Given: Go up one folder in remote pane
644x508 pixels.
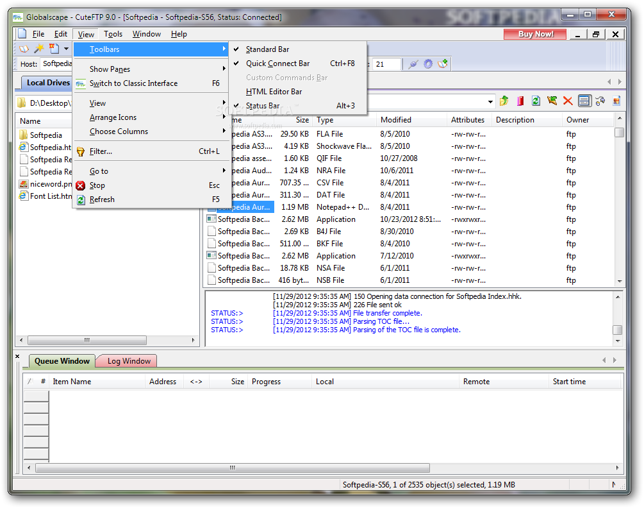Looking at the screenshot, I should point(504,101).
